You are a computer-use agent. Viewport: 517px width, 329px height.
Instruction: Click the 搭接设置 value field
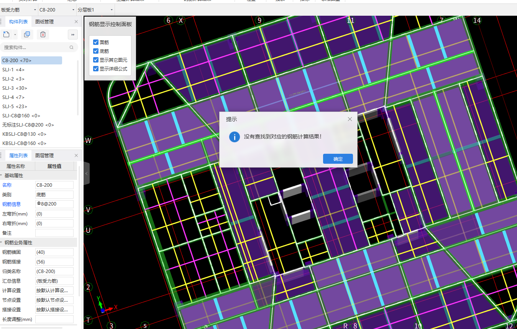coord(54,309)
